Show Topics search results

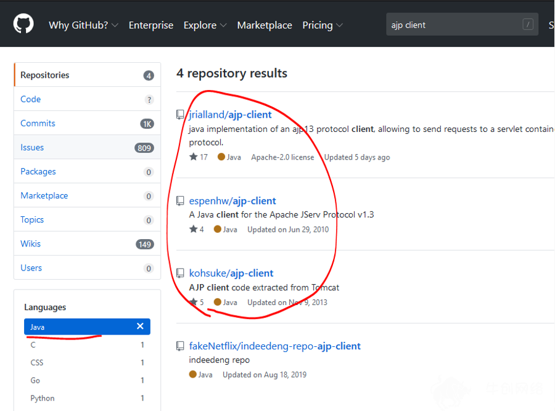coord(87,219)
